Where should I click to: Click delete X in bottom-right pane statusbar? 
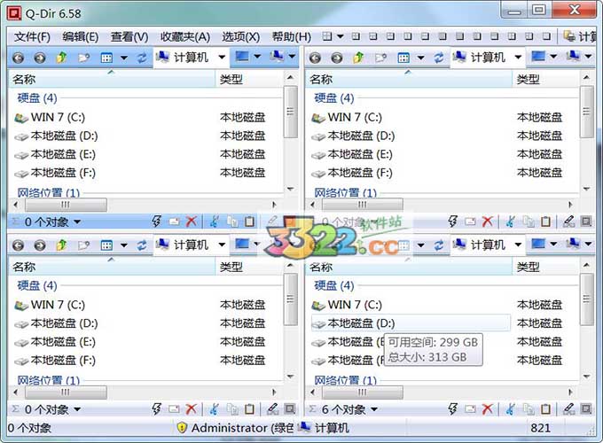click(x=487, y=409)
